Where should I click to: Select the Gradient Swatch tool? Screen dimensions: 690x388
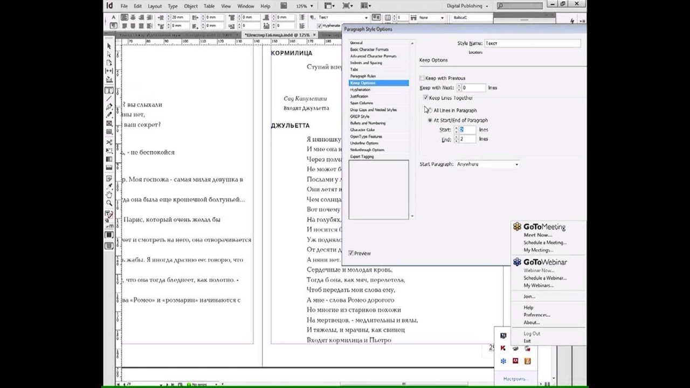click(109, 159)
